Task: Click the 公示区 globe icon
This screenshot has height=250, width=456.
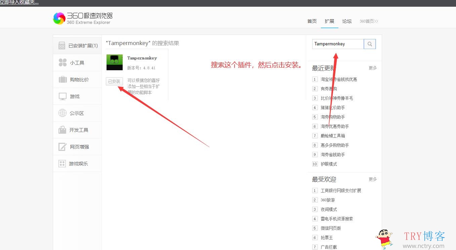Action: click(x=63, y=113)
